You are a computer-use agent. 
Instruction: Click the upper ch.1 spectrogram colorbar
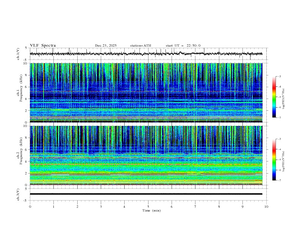(274, 97)
